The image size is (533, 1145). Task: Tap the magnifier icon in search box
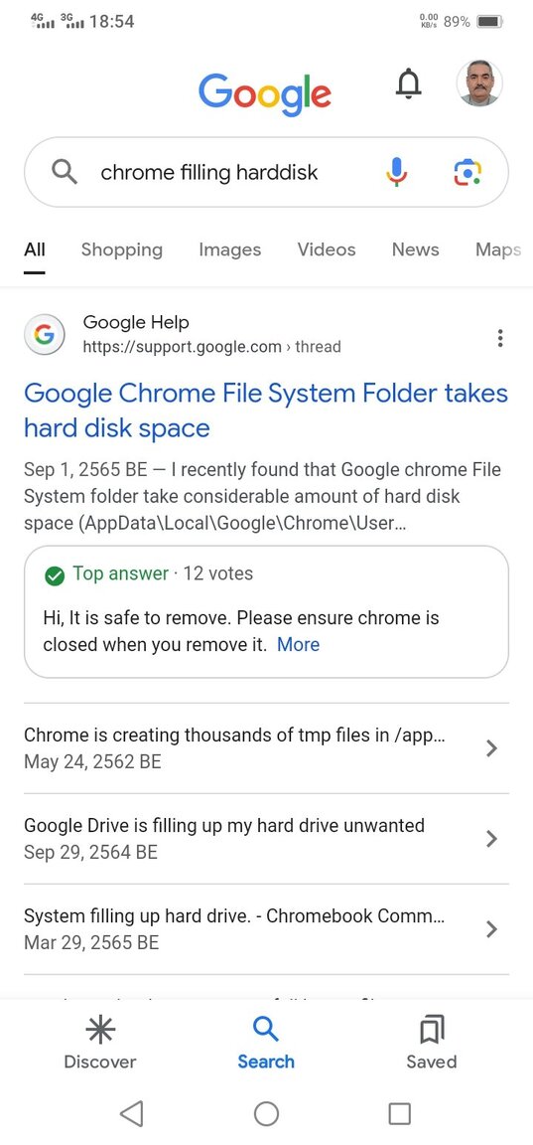pyautogui.click(x=65, y=172)
